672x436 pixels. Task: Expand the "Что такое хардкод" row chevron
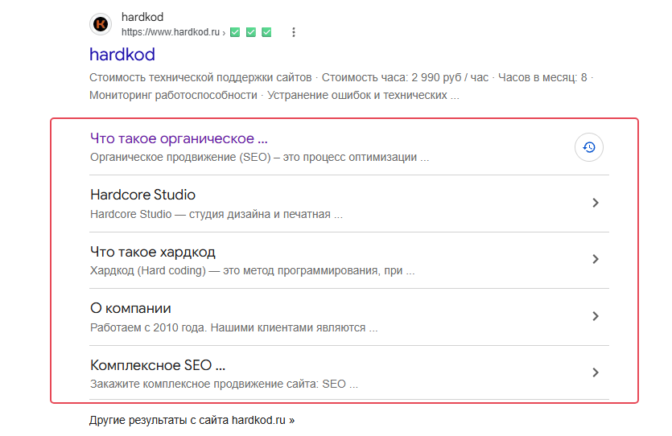[x=596, y=259]
